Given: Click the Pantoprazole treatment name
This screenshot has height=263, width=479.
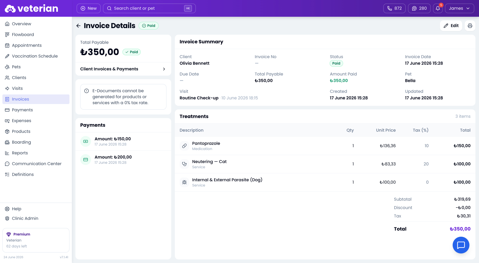Looking at the screenshot, I should click(206, 143).
